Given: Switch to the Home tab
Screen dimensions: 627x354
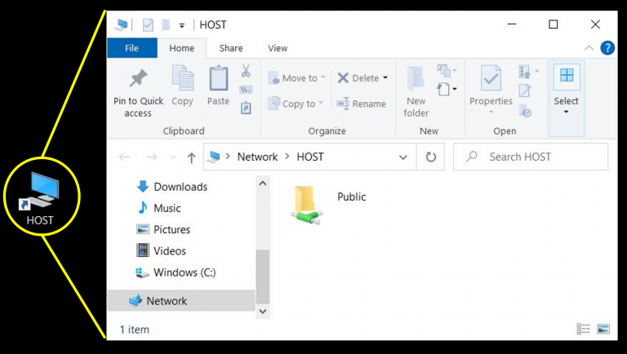Looking at the screenshot, I should click(x=181, y=48).
